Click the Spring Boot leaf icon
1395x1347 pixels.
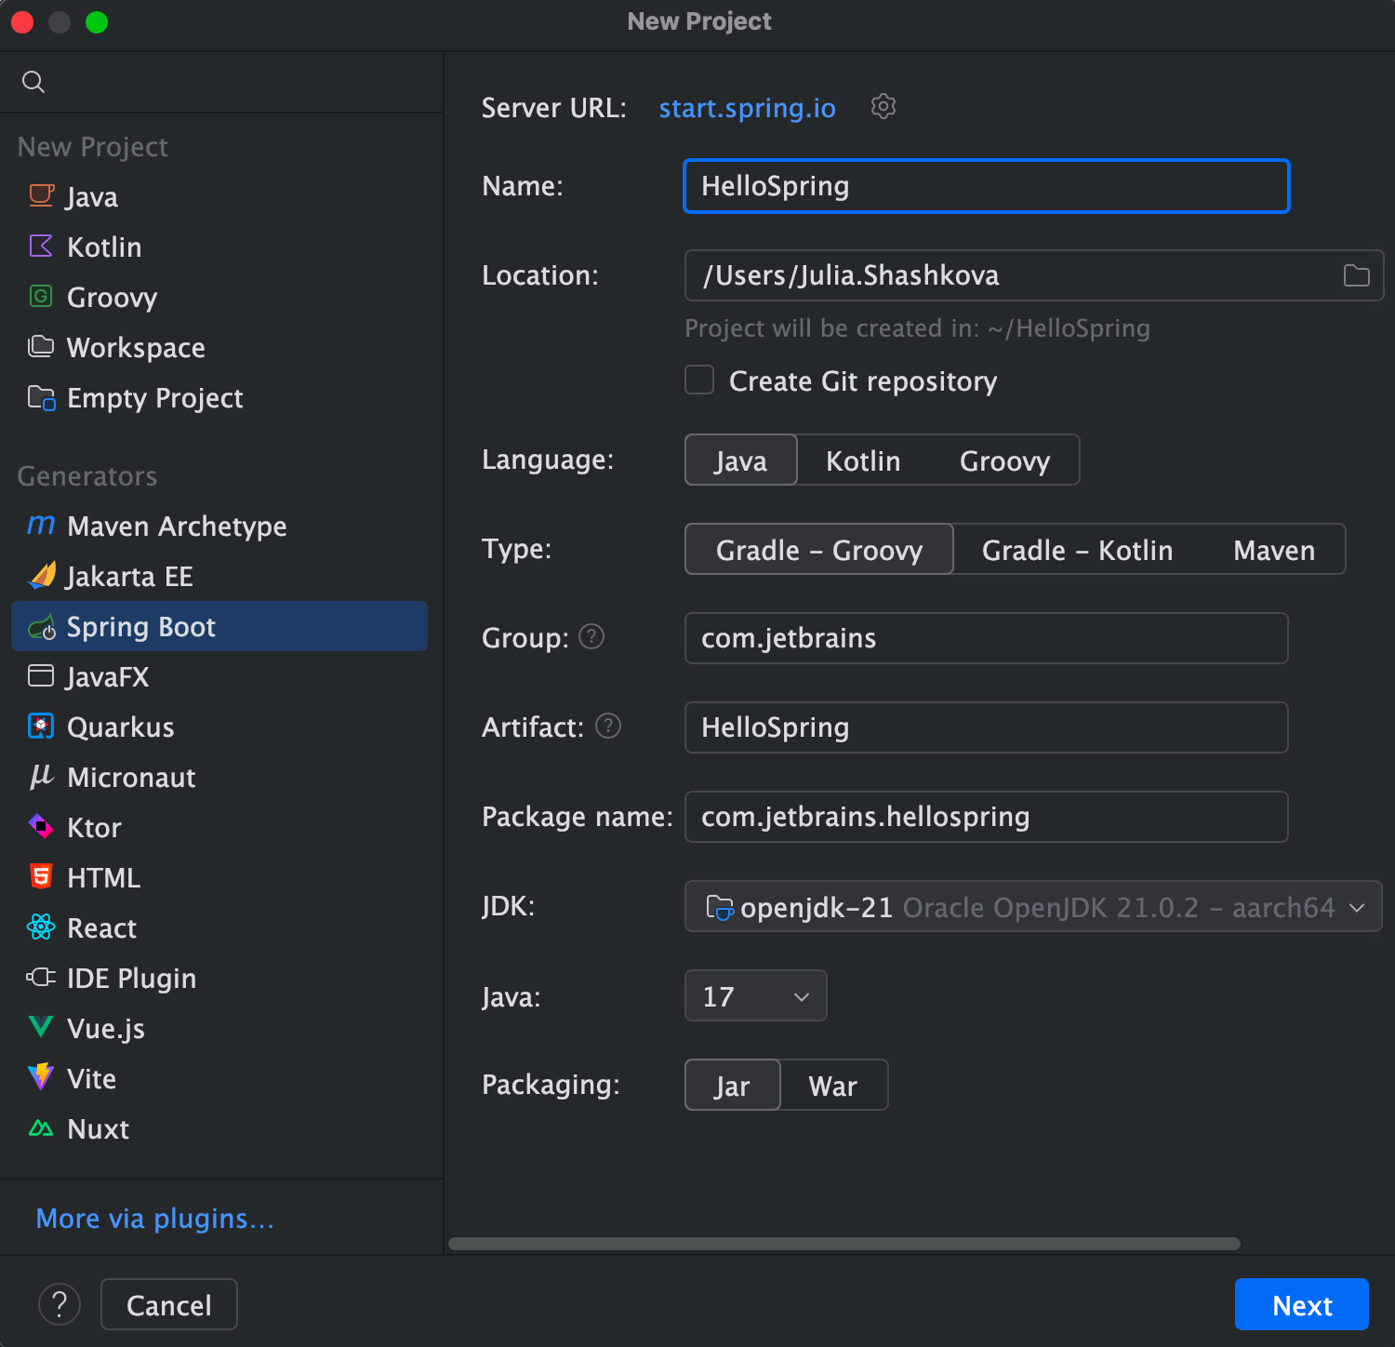(x=41, y=627)
